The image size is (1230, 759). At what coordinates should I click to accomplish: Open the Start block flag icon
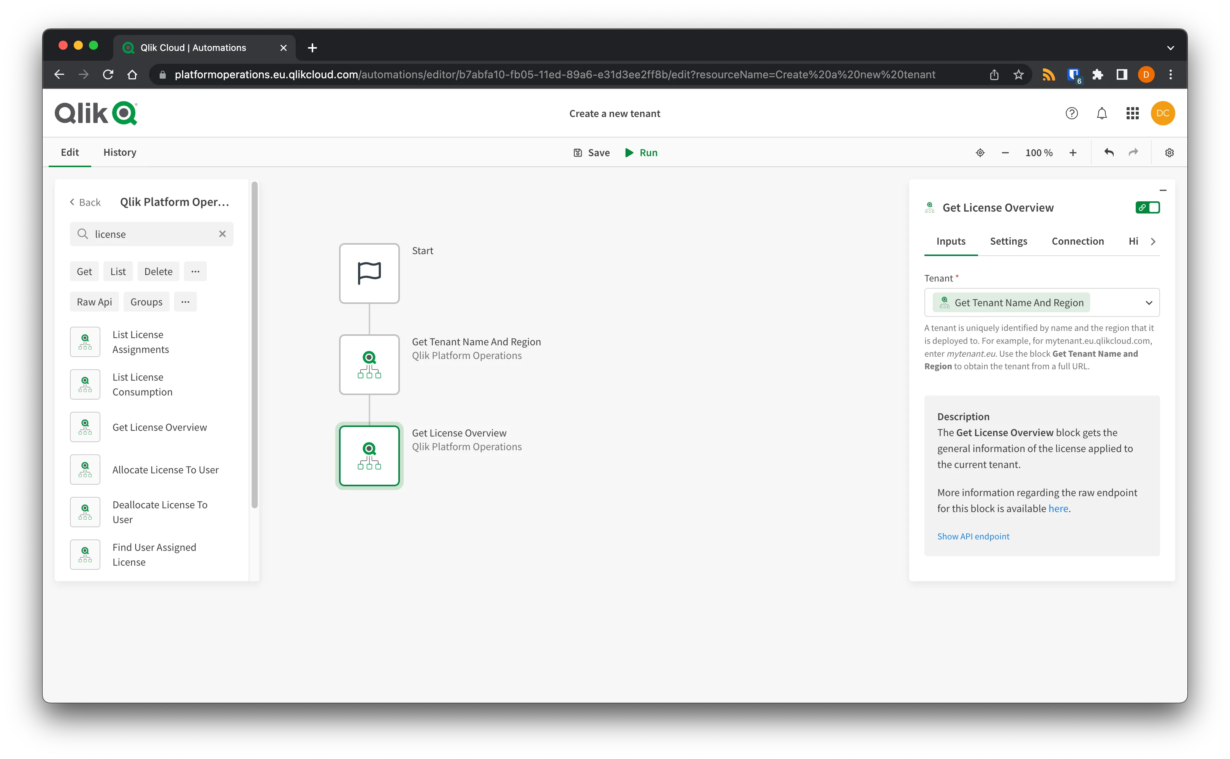click(369, 273)
